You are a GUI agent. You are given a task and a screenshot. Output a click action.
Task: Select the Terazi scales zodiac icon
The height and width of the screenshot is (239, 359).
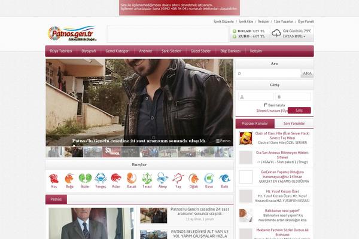pyautogui.click(x=147, y=178)
